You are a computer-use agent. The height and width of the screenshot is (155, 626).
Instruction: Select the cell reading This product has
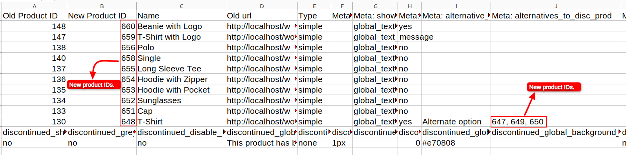click(261, 143)
